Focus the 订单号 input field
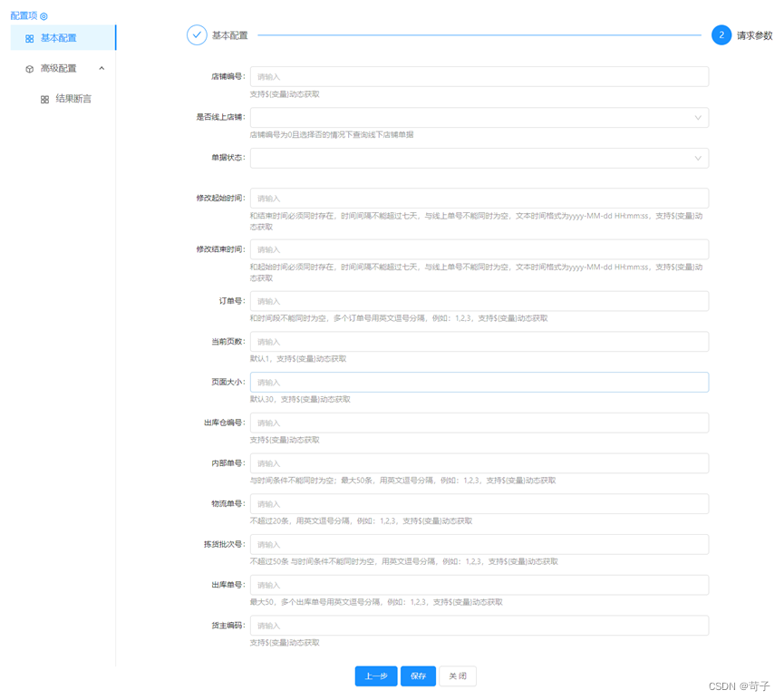Screen dimensions: 784x700 [x=479, y=301]
